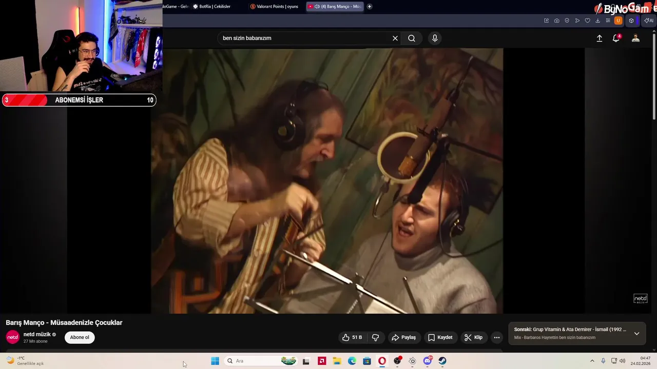Click the page vertical scrollbar
This screenshot has width=657, height=369.
pos(654,77)
